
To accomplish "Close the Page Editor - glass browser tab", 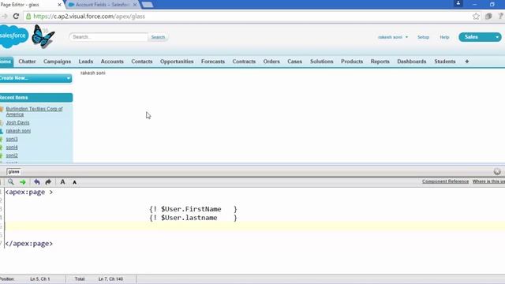I will point(59,5).
